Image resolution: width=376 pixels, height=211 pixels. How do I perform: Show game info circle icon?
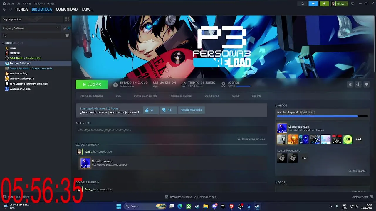click(358, 84)
